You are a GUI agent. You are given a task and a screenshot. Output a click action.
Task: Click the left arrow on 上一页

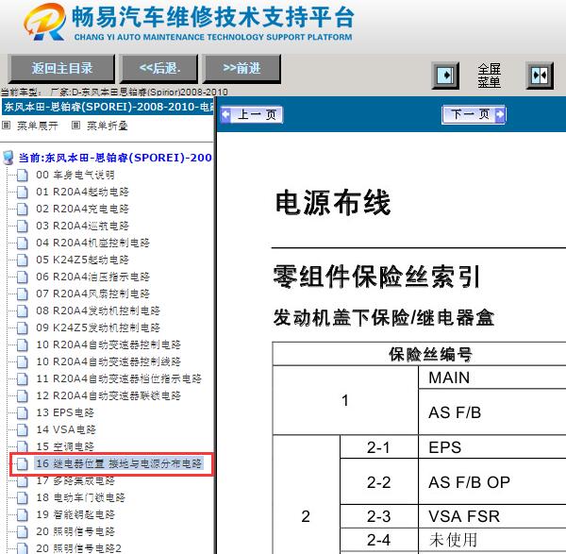tap(226, 115)
